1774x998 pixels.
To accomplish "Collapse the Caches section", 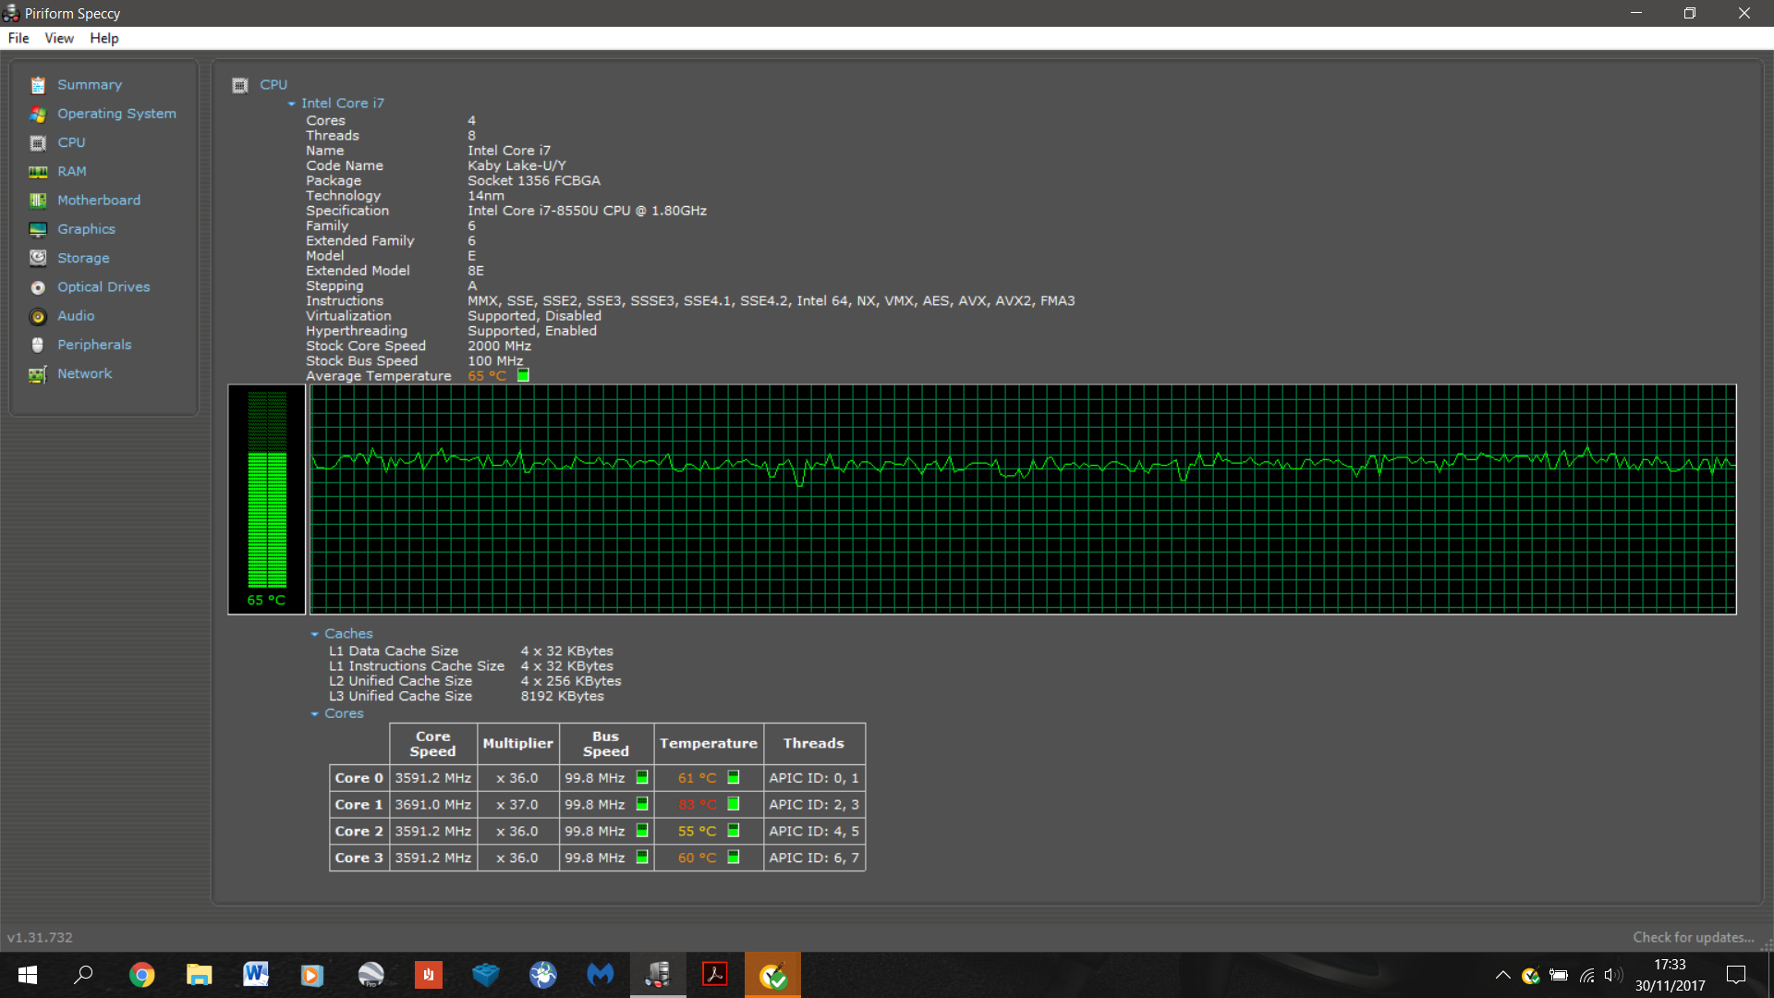I will [x=315, y=634].
